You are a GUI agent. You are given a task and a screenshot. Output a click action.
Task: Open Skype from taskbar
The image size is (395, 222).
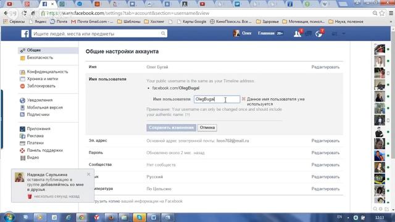click(x=139, y=217)
